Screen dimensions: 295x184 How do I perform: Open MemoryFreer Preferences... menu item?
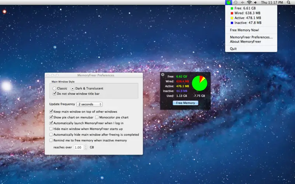click(x=251, y=37)
